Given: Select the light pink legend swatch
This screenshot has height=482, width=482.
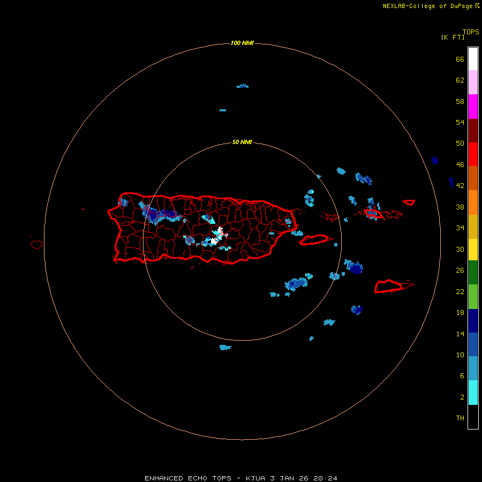Looking at the screenshot, I should click(473, 82).
